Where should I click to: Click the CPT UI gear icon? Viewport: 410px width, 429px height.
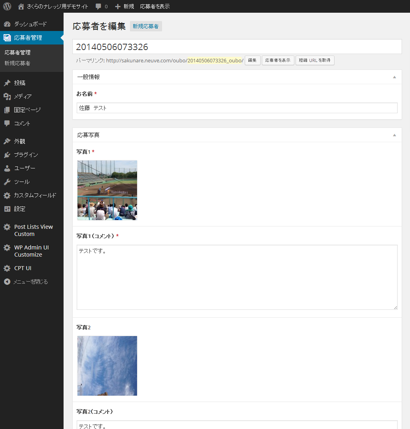[x=7, y=269]
